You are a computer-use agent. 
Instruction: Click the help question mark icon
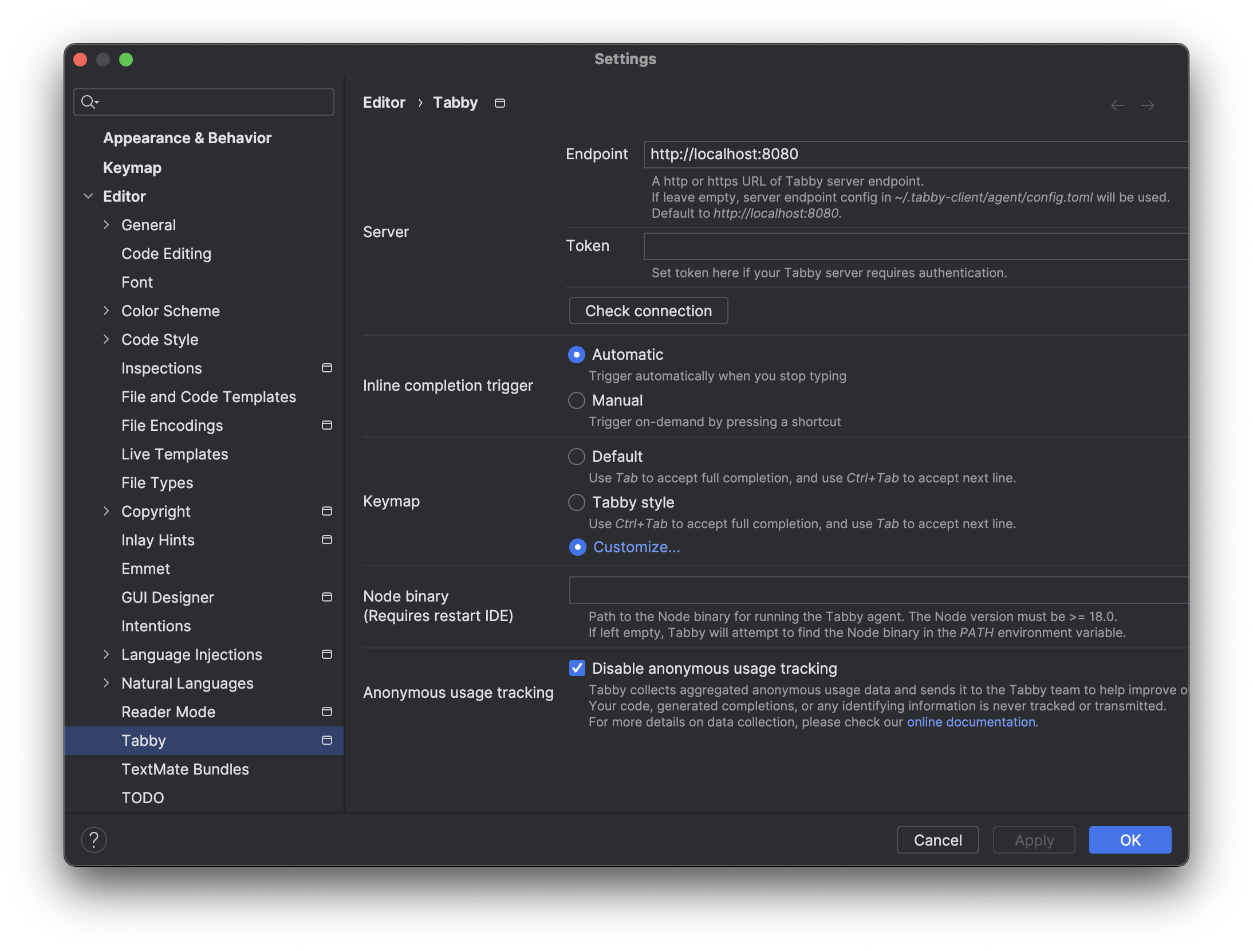point(94,840)
